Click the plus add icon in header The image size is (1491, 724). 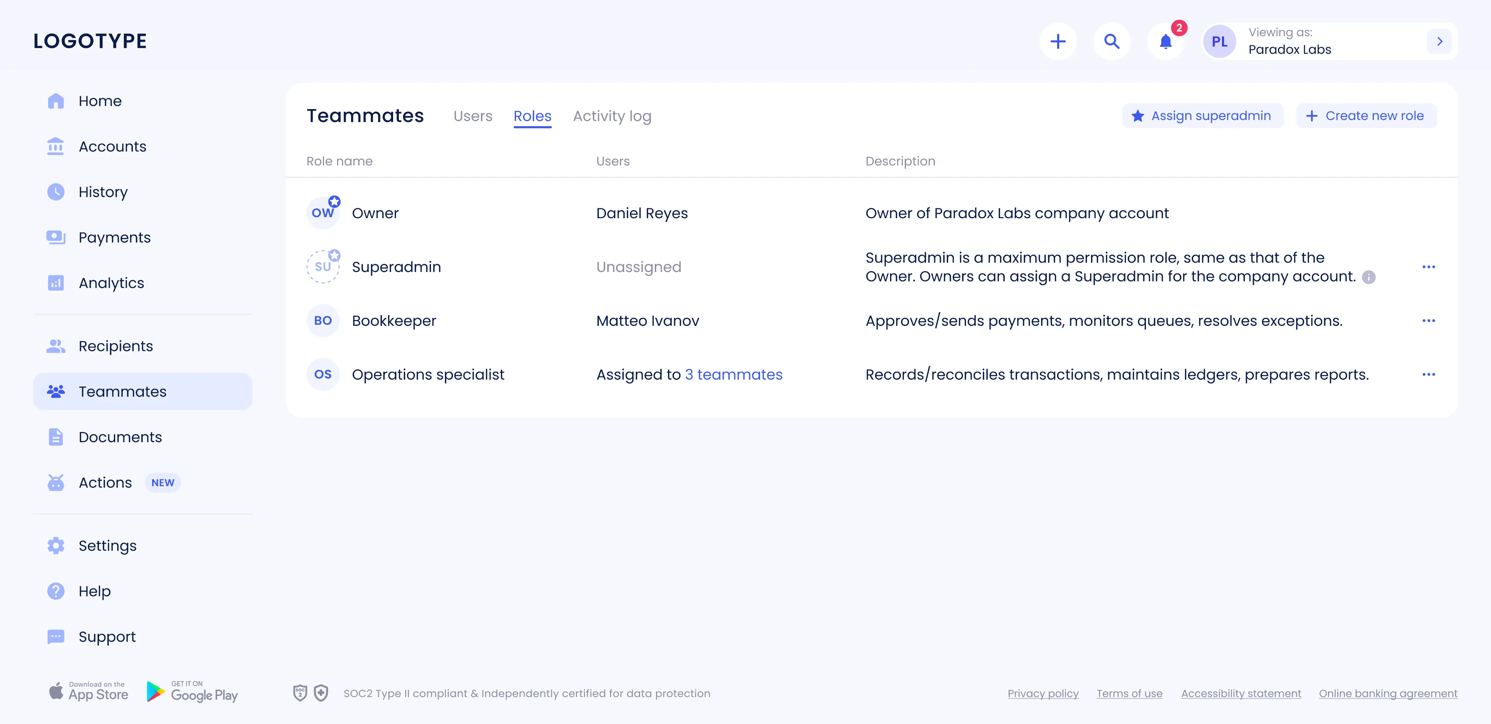click(1057, 41)
